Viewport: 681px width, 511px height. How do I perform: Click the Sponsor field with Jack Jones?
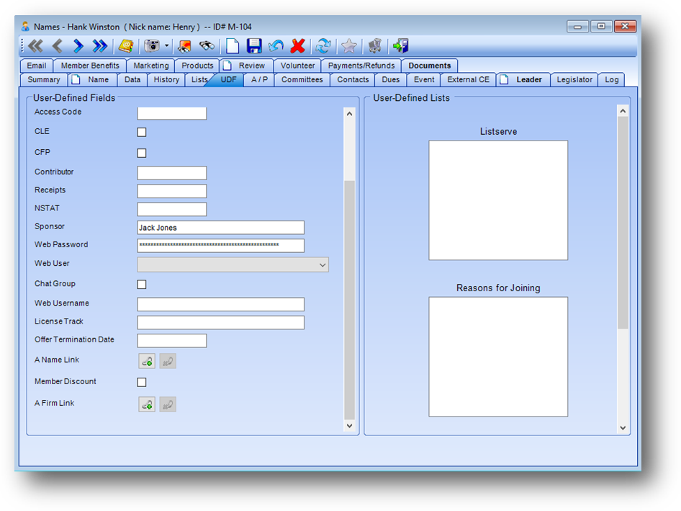pos(220,228)
